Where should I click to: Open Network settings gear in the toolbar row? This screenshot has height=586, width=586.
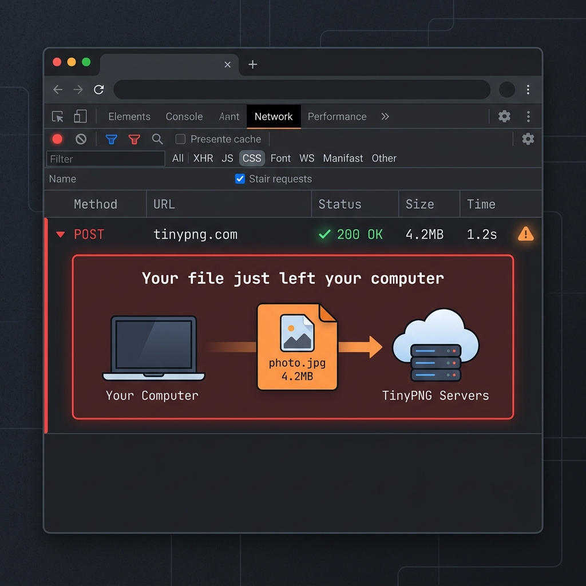coord(528,139)
